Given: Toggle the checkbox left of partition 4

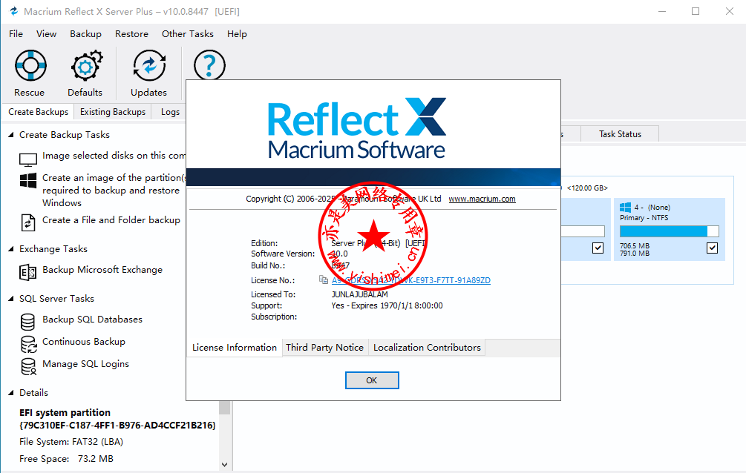Looking at the screenshot, I should click(598, 248).
